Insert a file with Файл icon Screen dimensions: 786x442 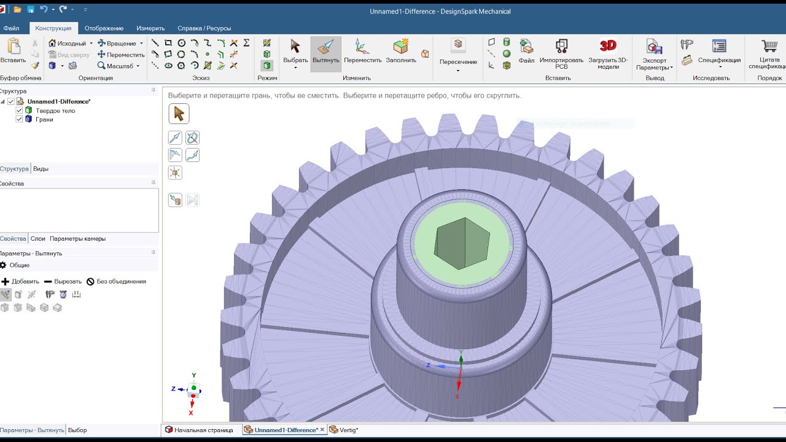pyautogui.click(x=526, y=51)
